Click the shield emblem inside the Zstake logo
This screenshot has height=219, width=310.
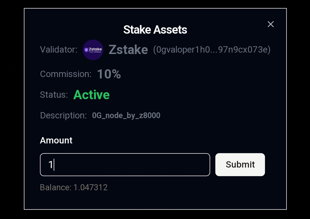[x=86, y=50]
